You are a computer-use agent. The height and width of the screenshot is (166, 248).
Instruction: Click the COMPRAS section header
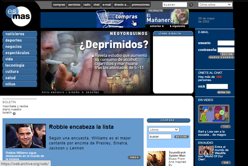click(169, 120)
